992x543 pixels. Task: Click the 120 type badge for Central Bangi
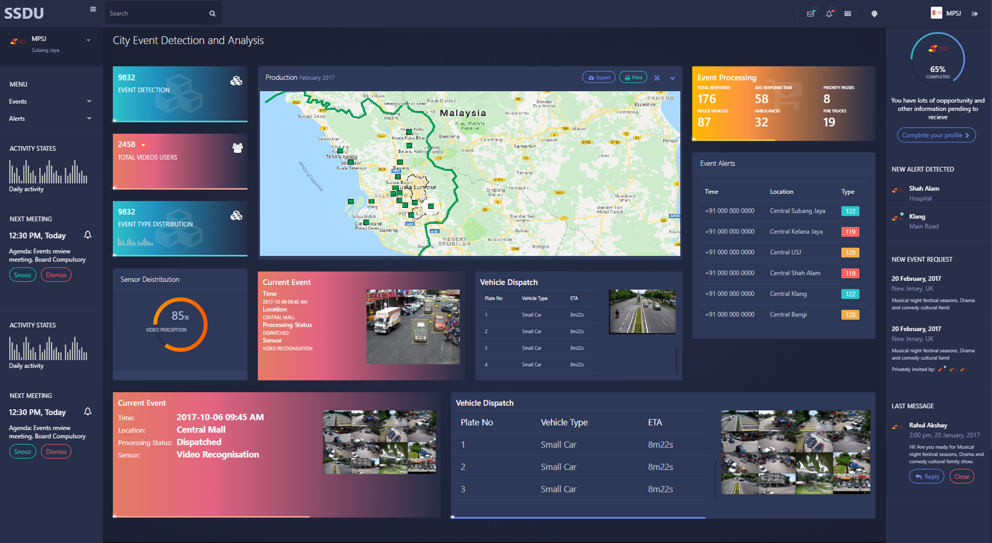click(850, 315)
